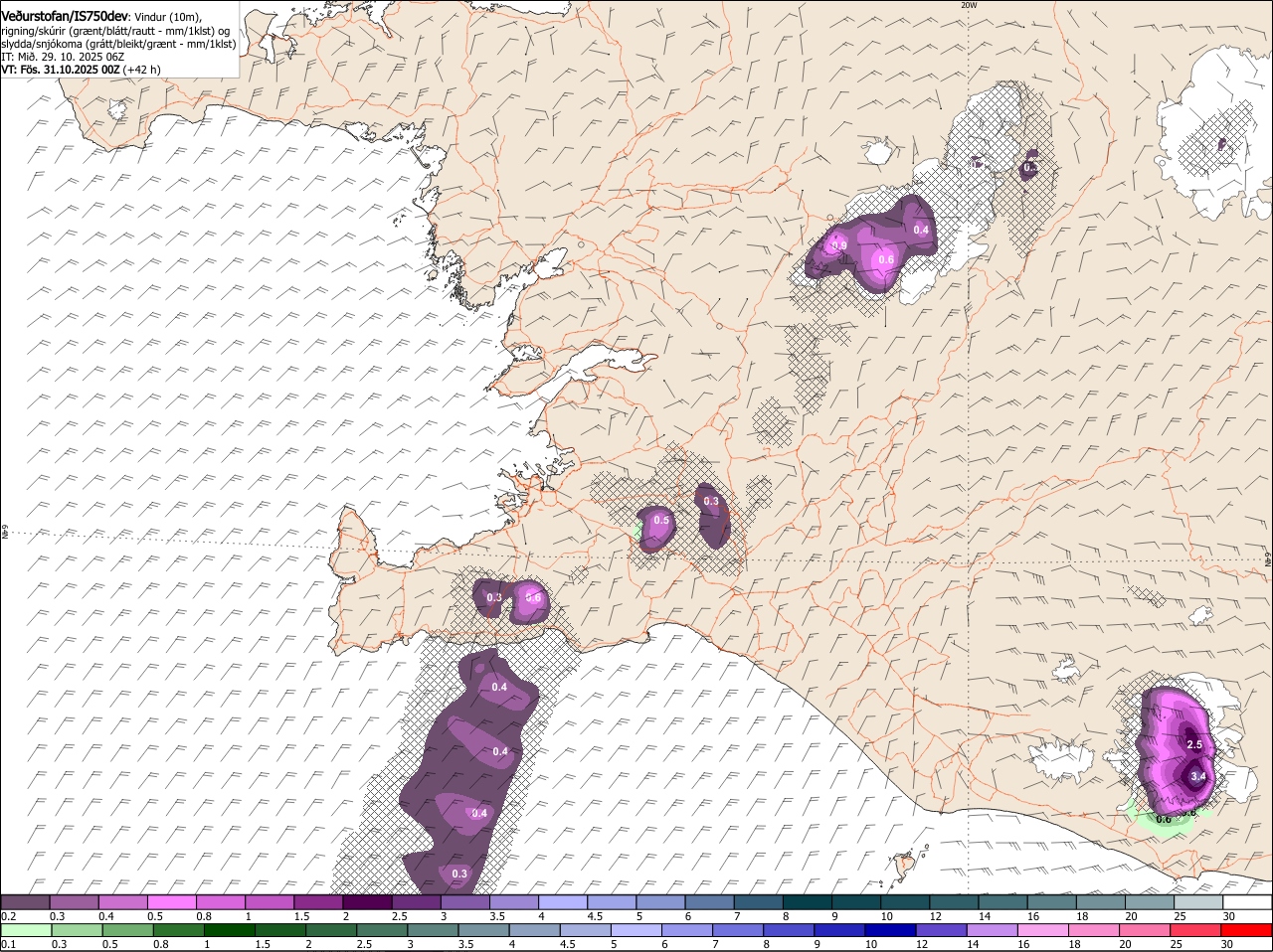Select the bright pink 0.5 swatch in top legend
The height and width of the screenshot is (952, 1273).
coord(171,902)
